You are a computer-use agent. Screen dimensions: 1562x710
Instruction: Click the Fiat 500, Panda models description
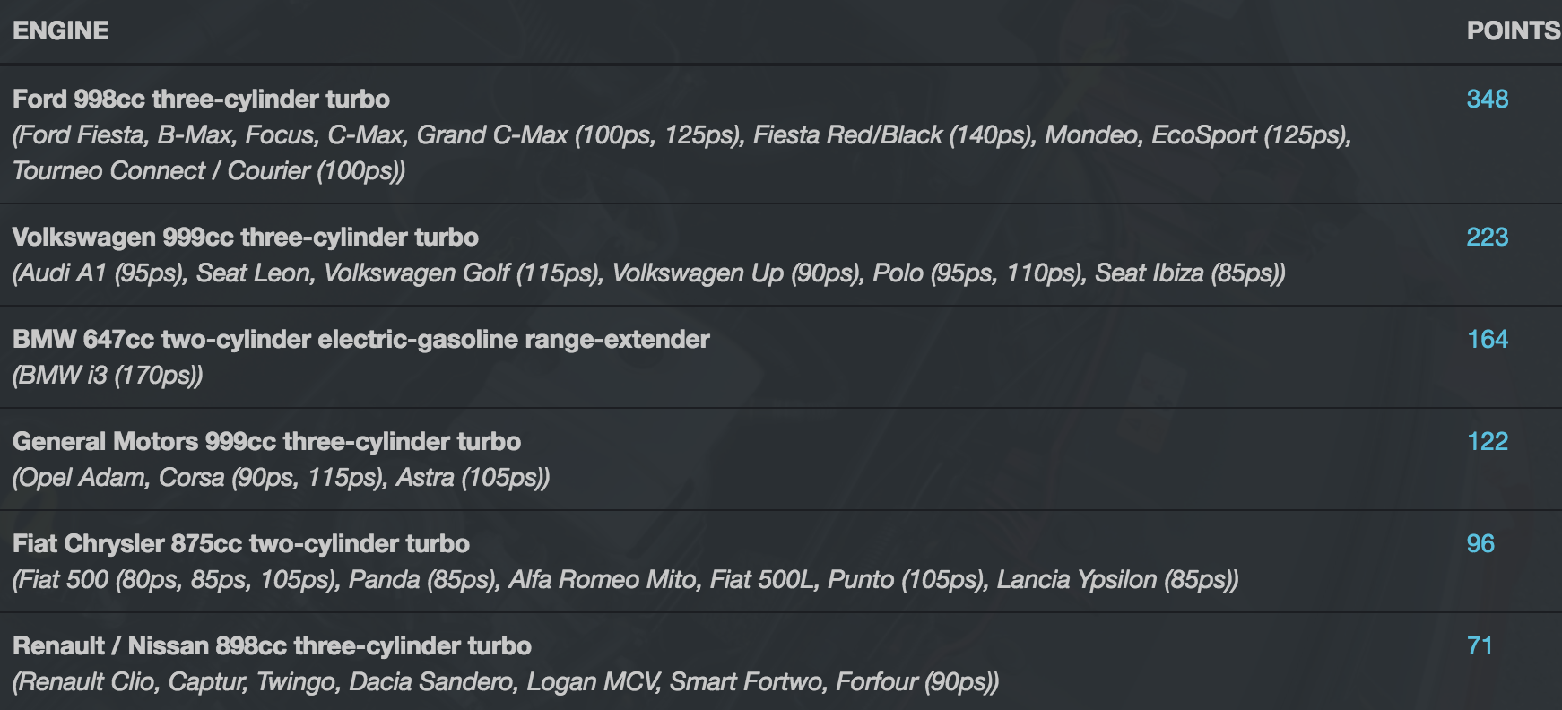coord(625,579)
